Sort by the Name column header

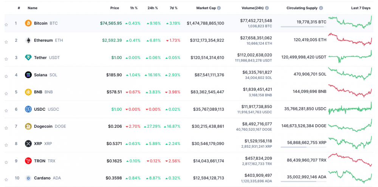(33, 8)
